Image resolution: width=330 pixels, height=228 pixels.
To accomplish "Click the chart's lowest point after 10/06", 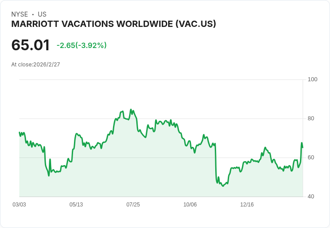I will tap(223, 186).
